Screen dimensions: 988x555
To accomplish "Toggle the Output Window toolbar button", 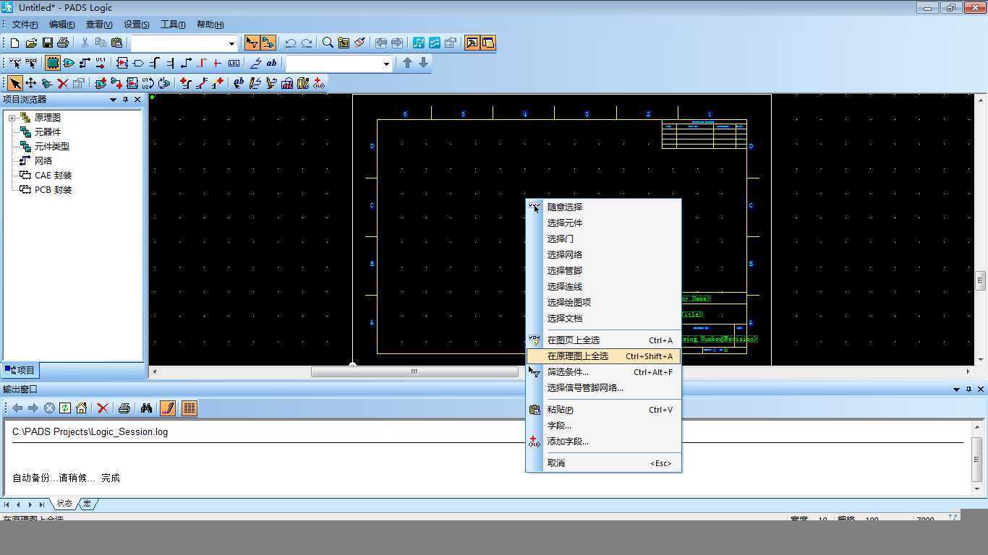I will click(x=472, y=43).
